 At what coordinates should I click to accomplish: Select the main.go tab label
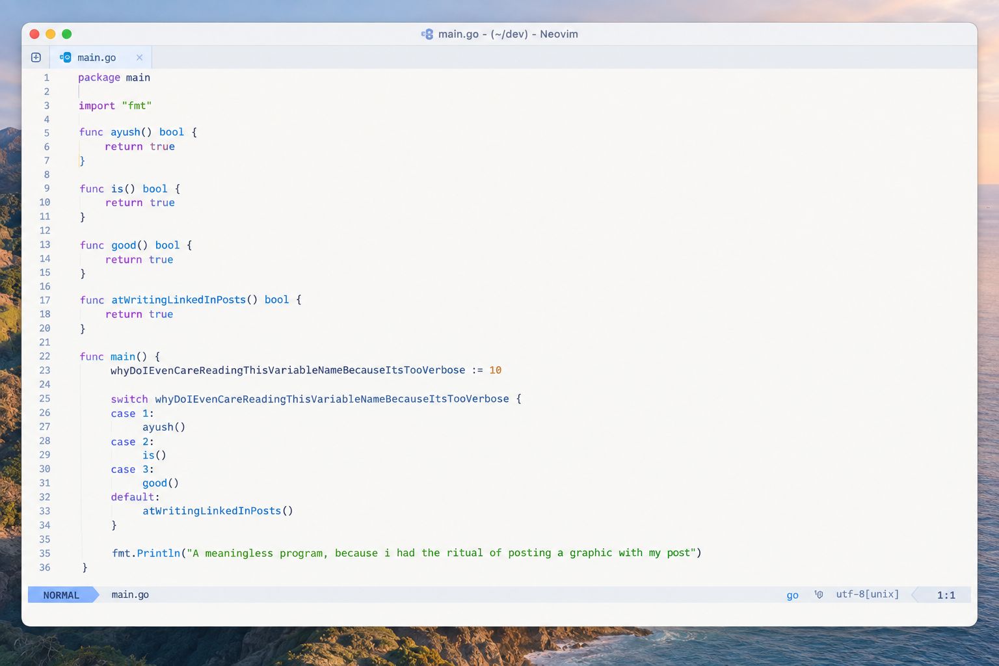point(96,57)
